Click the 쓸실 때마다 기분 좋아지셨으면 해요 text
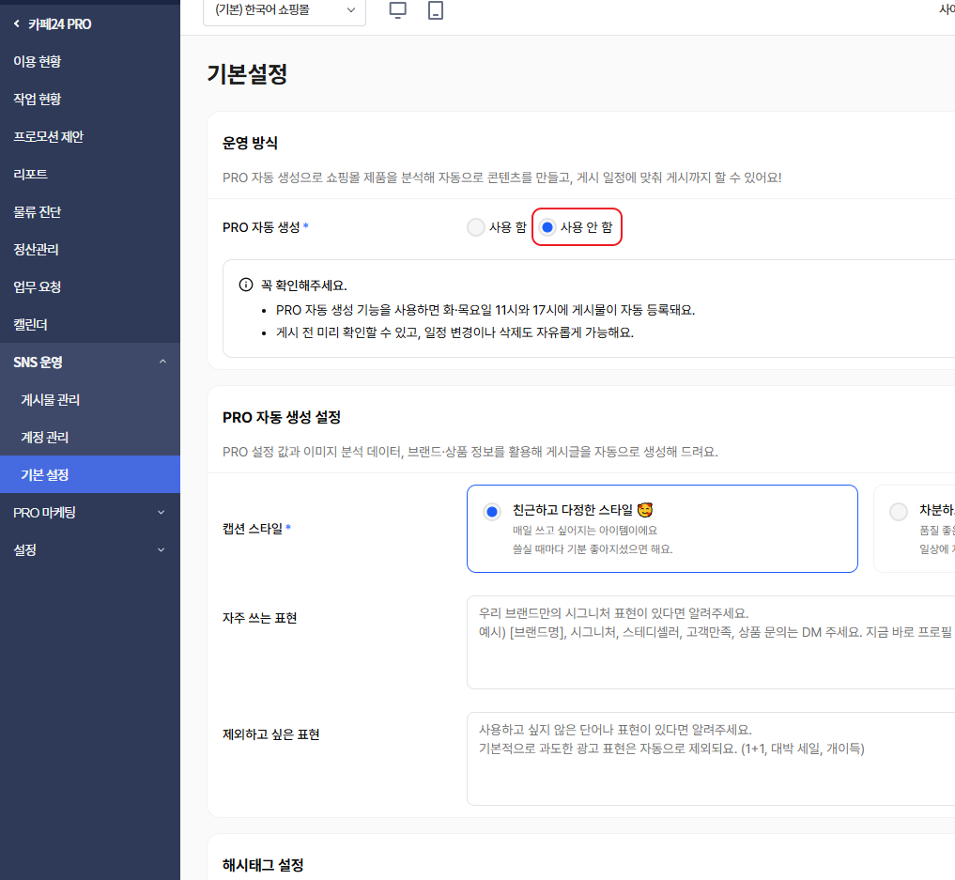 [x=593, y=549]
